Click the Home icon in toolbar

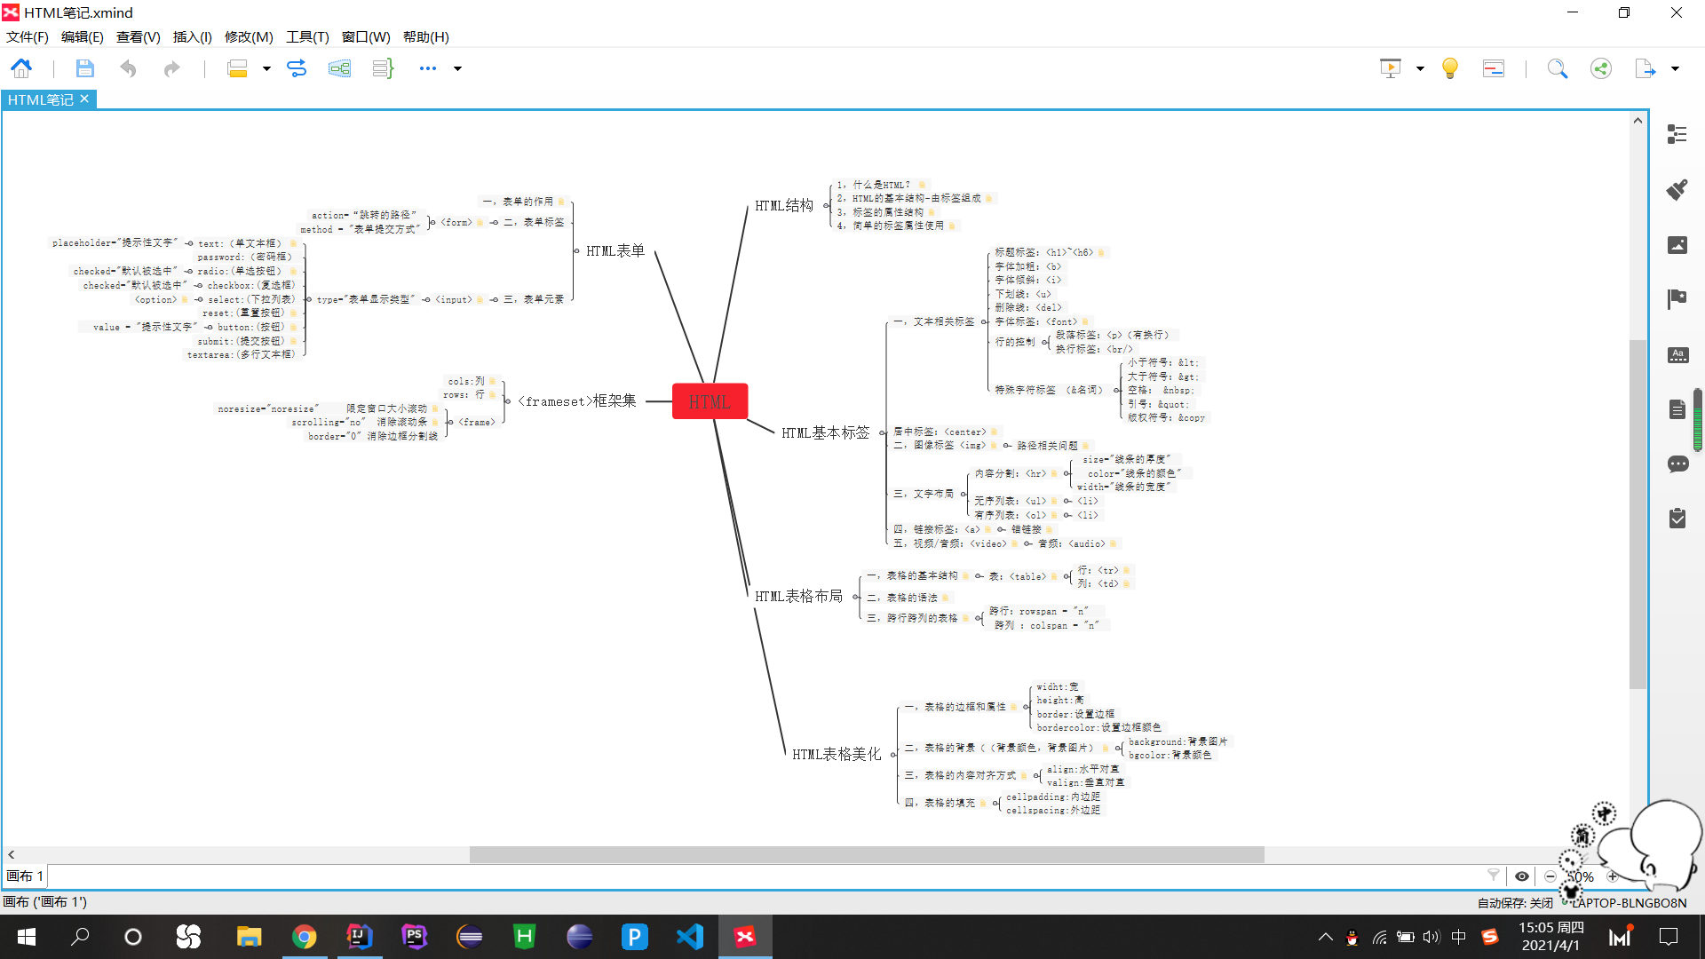coord(21,68)
